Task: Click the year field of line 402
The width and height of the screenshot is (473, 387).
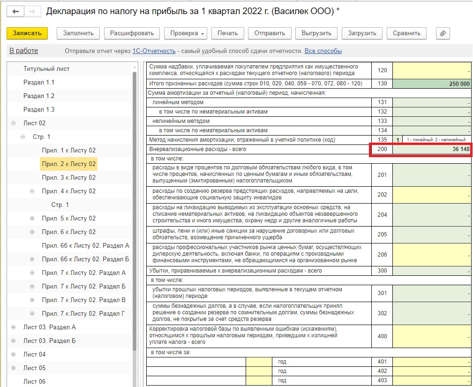Action: (259, 371)
